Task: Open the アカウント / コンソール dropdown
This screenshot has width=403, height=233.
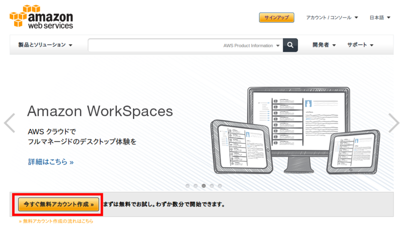Action: click(332, 18)
